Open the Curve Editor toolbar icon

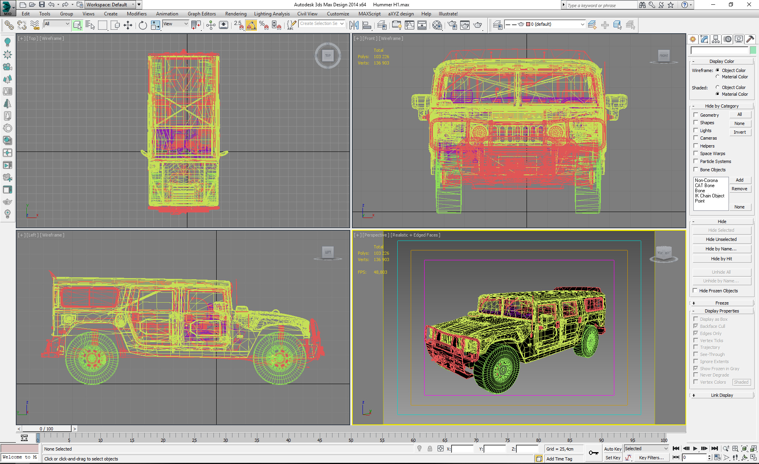pos(410,25)
